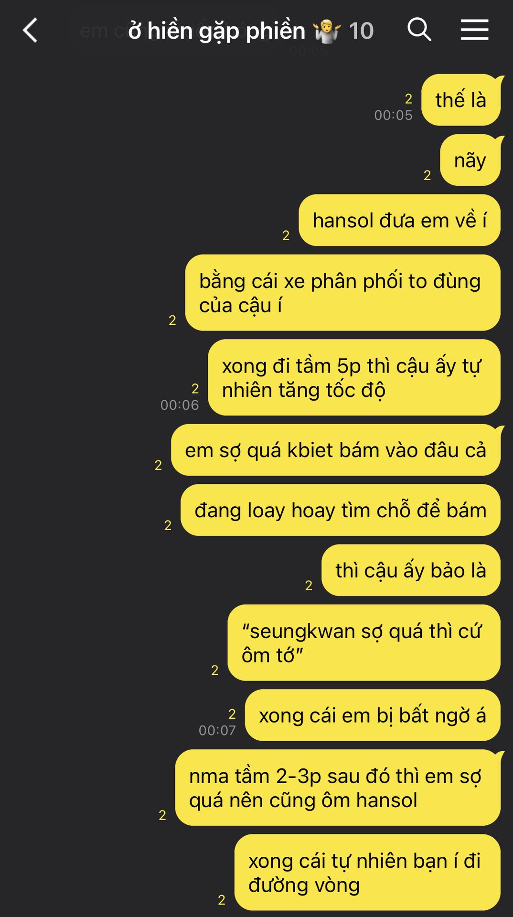This screenshot has height=917, width=513.
Task: Tap the back arrow icon
Action: 30,31
